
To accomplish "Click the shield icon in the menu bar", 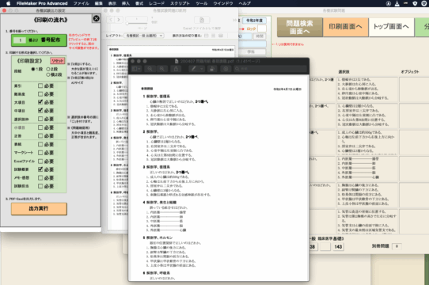I will tap(415, 3).
